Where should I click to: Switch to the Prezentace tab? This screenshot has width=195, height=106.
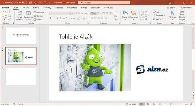coord(72,8)
